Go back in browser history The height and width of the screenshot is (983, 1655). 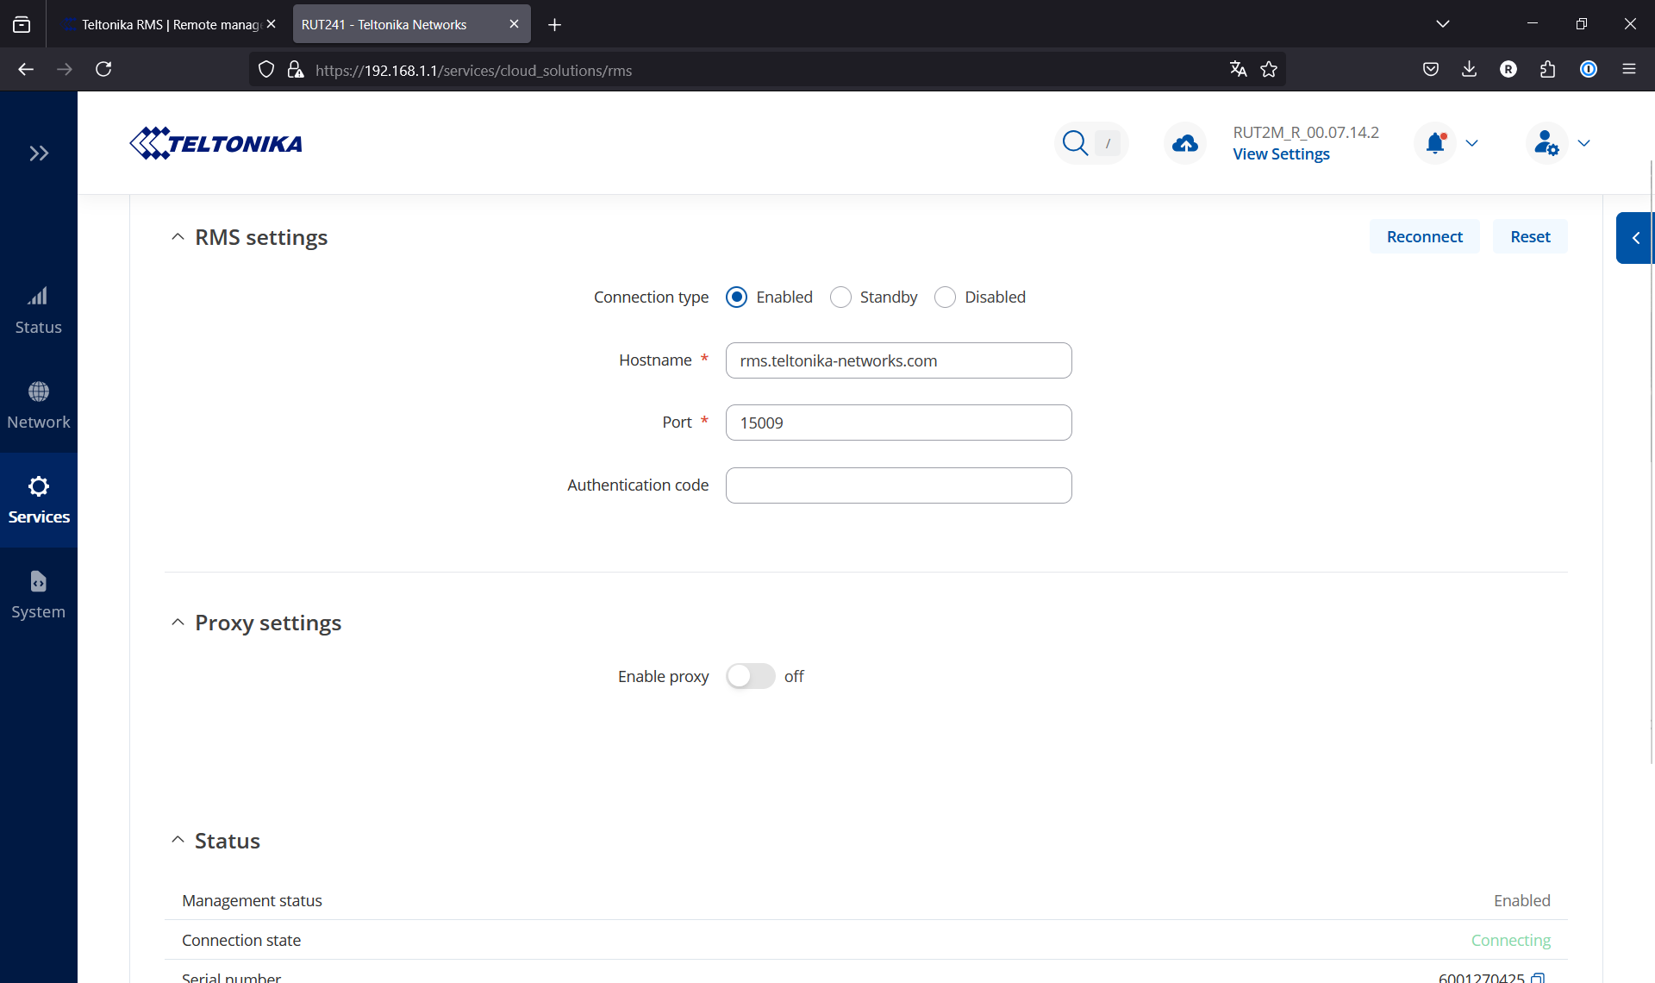(x=26, y=69)
